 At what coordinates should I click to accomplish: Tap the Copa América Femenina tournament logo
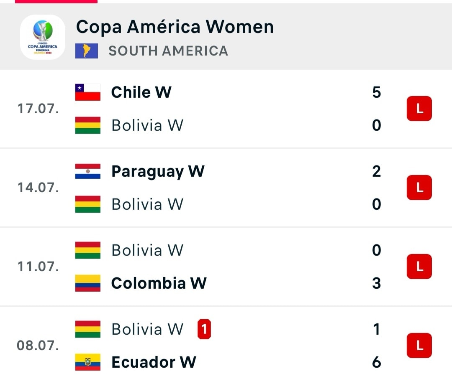pos(43,37)
